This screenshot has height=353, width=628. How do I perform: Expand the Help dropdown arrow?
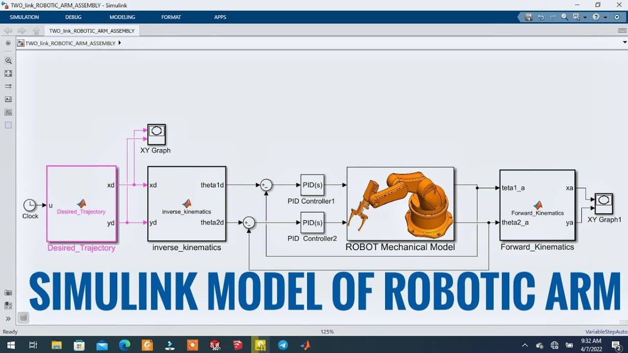[x=604, y=17]
